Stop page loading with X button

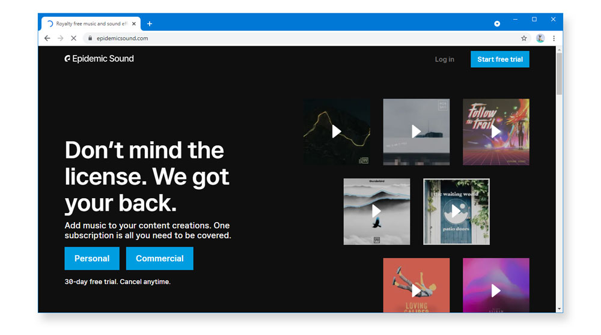point(73,38)
